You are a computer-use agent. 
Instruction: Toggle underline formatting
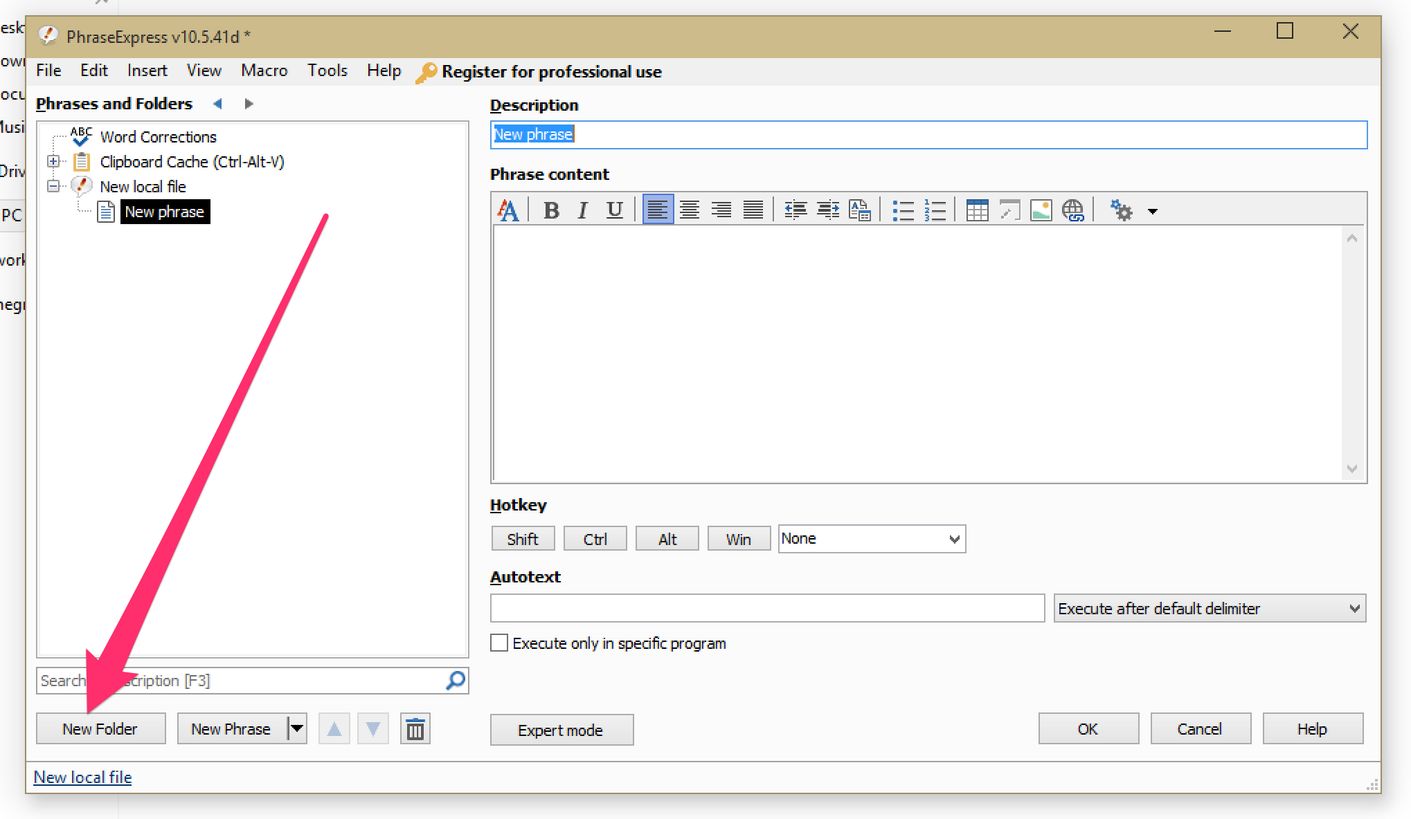click(x=615, y=210)
